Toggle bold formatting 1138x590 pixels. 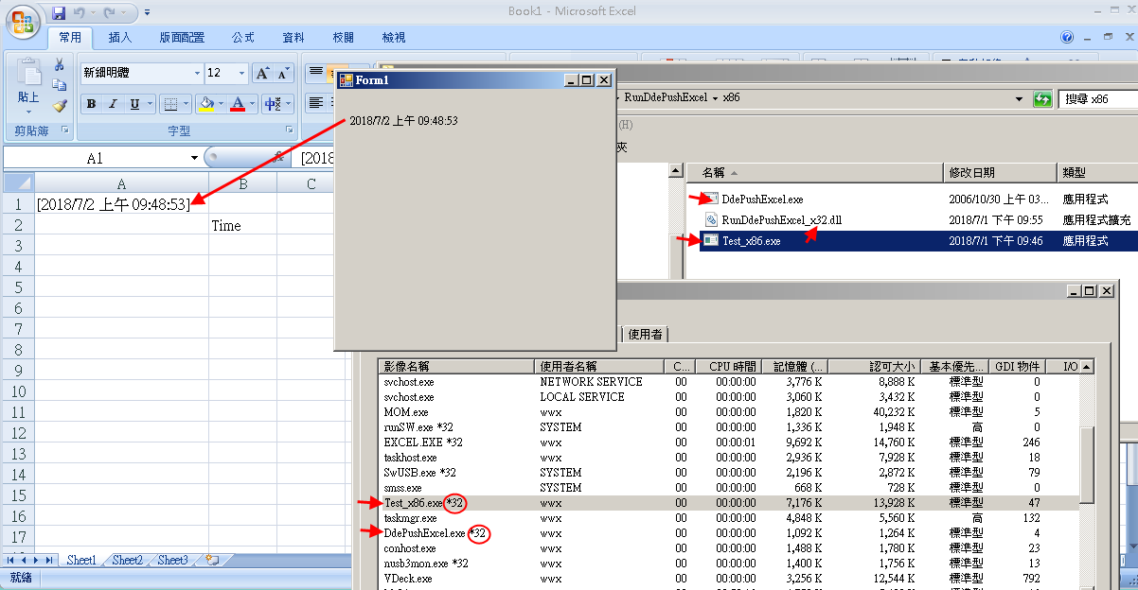point(91,104)
